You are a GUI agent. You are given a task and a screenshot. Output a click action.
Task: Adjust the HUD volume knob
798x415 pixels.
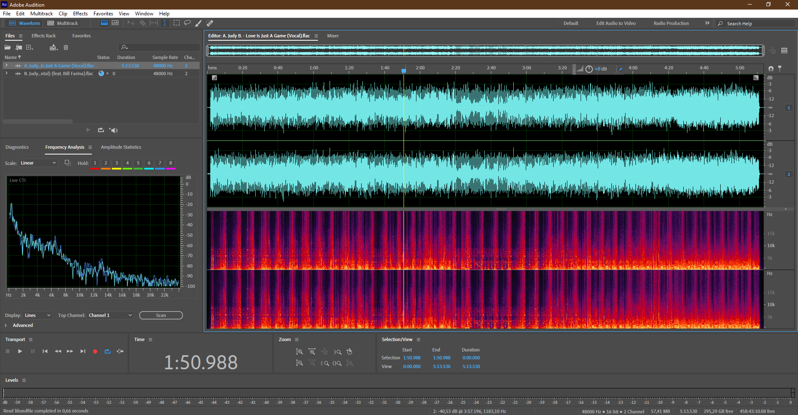click(x=589, y=69)
